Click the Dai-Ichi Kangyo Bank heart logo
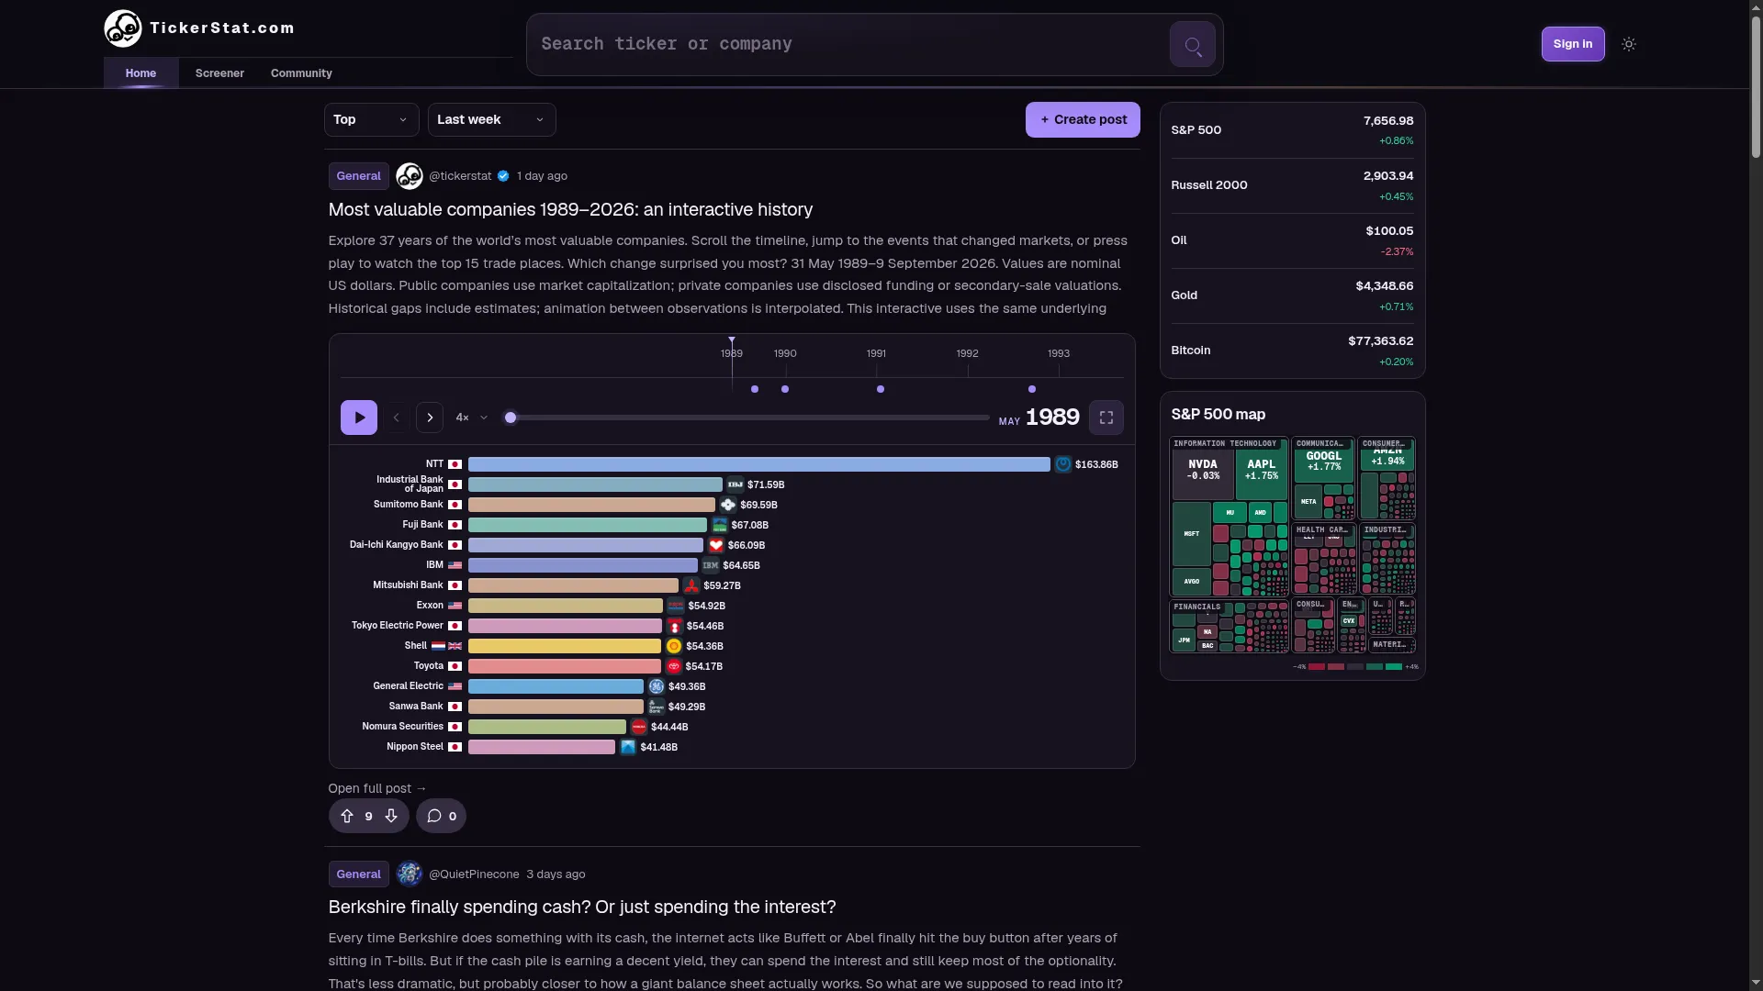Viewport: 1763px width, 991px height. 716,545
